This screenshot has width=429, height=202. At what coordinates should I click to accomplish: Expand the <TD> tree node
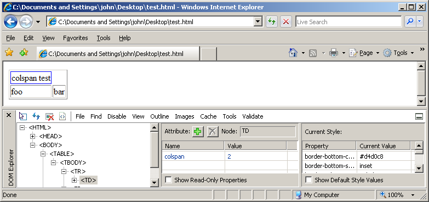[74, 180]
